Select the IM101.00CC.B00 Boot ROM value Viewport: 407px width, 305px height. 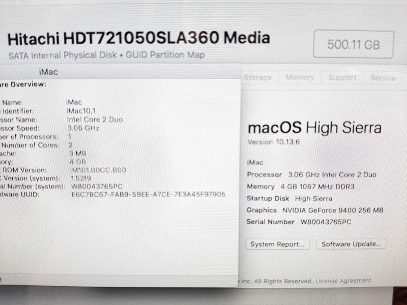tap(98, 170)
